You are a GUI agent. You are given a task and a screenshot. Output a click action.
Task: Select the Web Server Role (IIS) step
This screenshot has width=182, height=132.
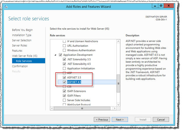[25, 56]
